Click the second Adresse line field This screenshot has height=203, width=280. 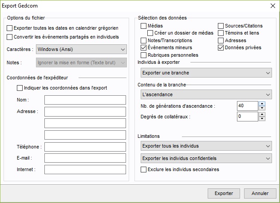point(85,123)
